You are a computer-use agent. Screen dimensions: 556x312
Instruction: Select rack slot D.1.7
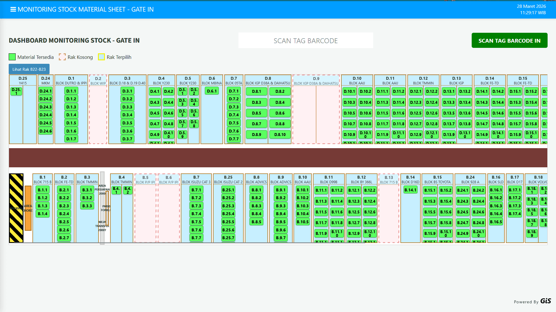click(x=71, y=139)
